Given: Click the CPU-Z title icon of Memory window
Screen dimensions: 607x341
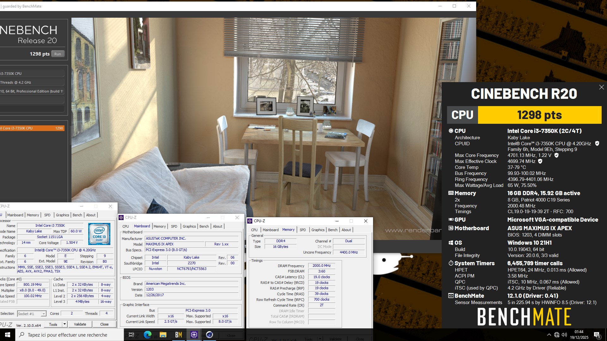Looking at the screenshot, I should tap(250, 221).
